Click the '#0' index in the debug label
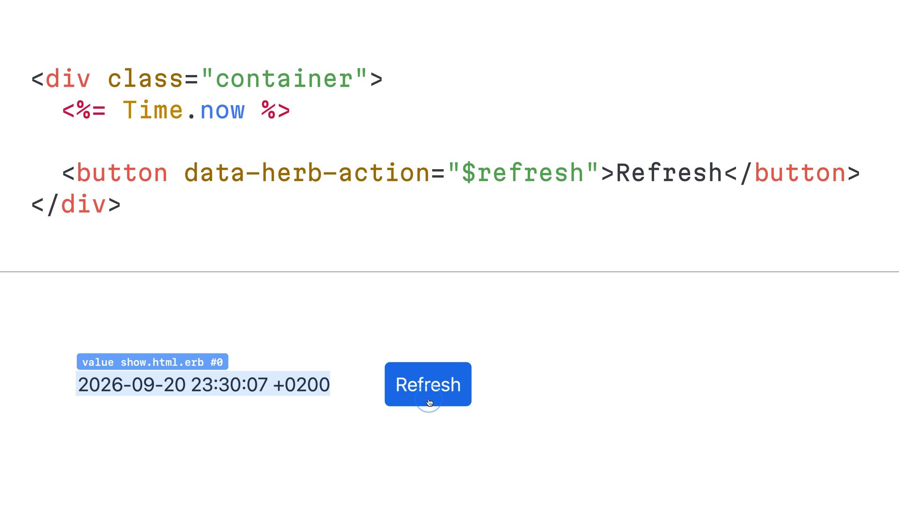 [216, 362]
